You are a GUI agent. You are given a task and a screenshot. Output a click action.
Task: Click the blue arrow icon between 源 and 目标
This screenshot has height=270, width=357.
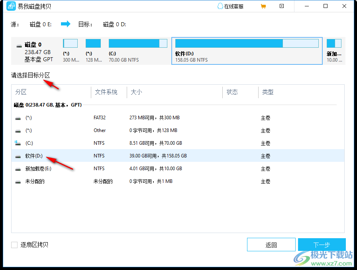click(65, 24)
